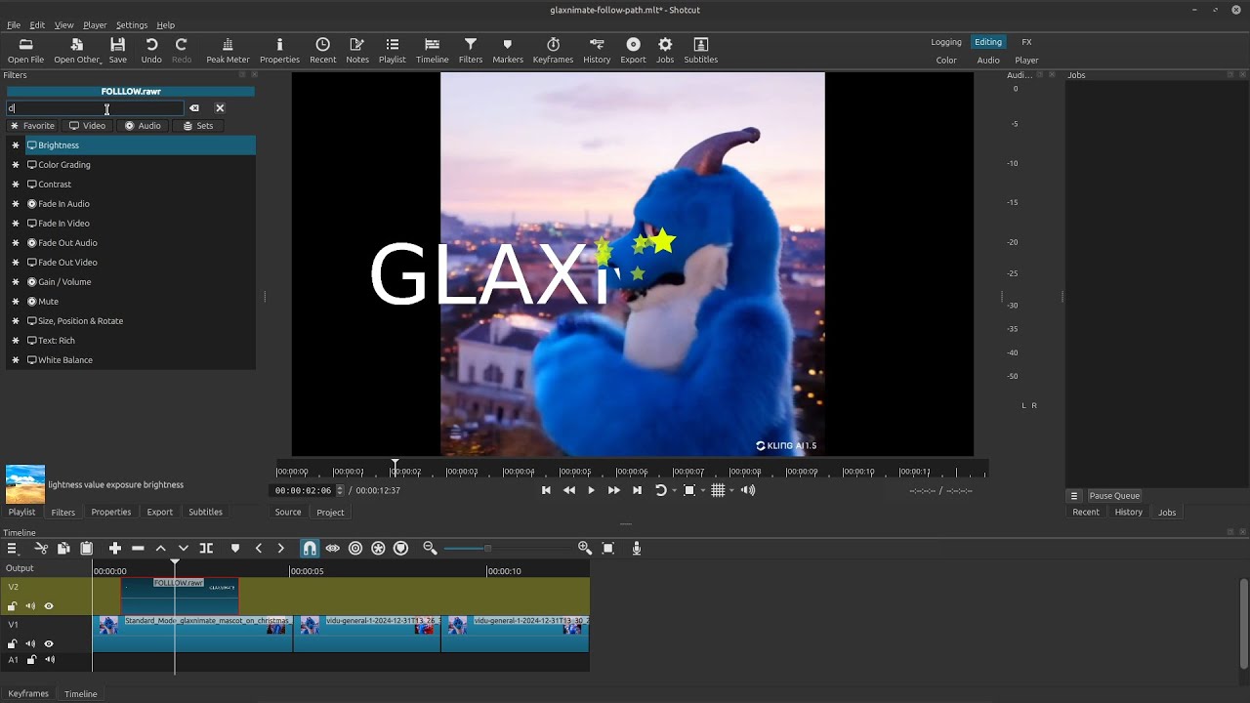This screenshot has height=703, width=1250.
Task: Hide the V1 track eye icon
Action: click(x=49, y=644)
